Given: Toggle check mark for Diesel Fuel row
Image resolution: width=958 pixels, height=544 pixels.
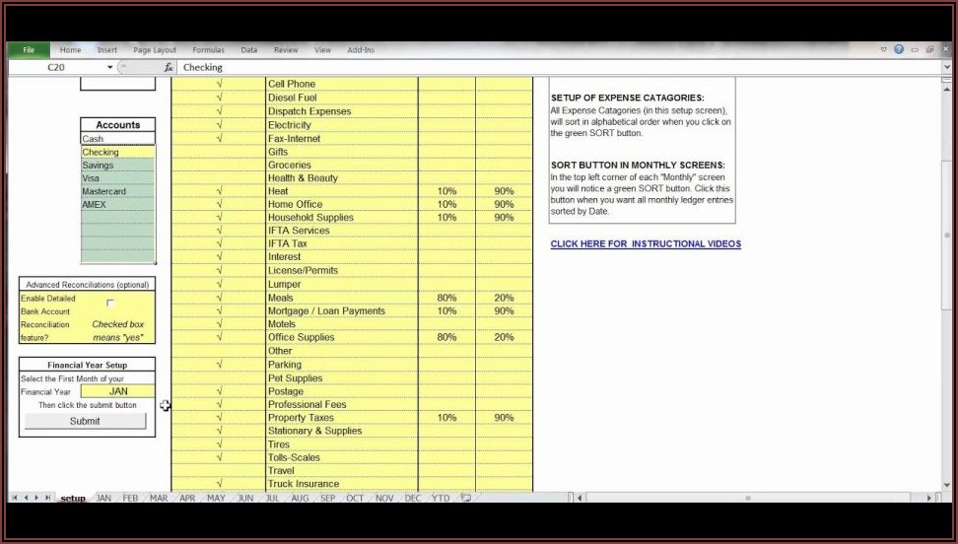Looking at the screenshot, I should pos(220,98).
